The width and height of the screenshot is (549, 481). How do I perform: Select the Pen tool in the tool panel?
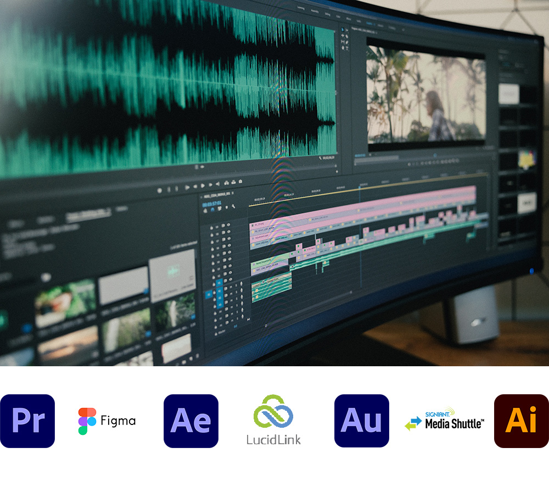click(x=347, y=42)
